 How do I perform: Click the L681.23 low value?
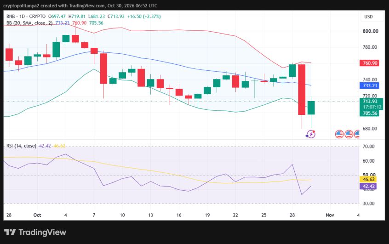pyautogui.click(x=97, y=17)
